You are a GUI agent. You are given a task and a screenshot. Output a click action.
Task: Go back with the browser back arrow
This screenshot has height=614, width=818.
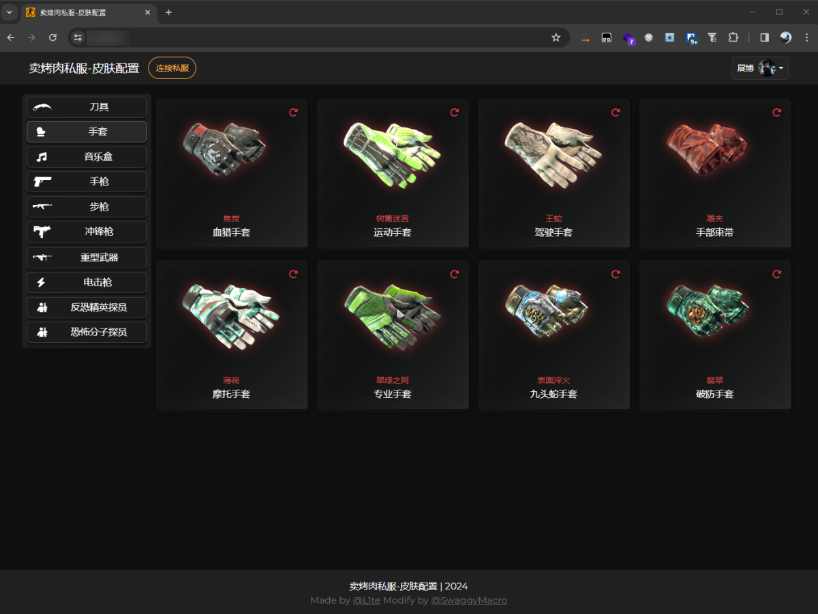click(x=11, y=37)
